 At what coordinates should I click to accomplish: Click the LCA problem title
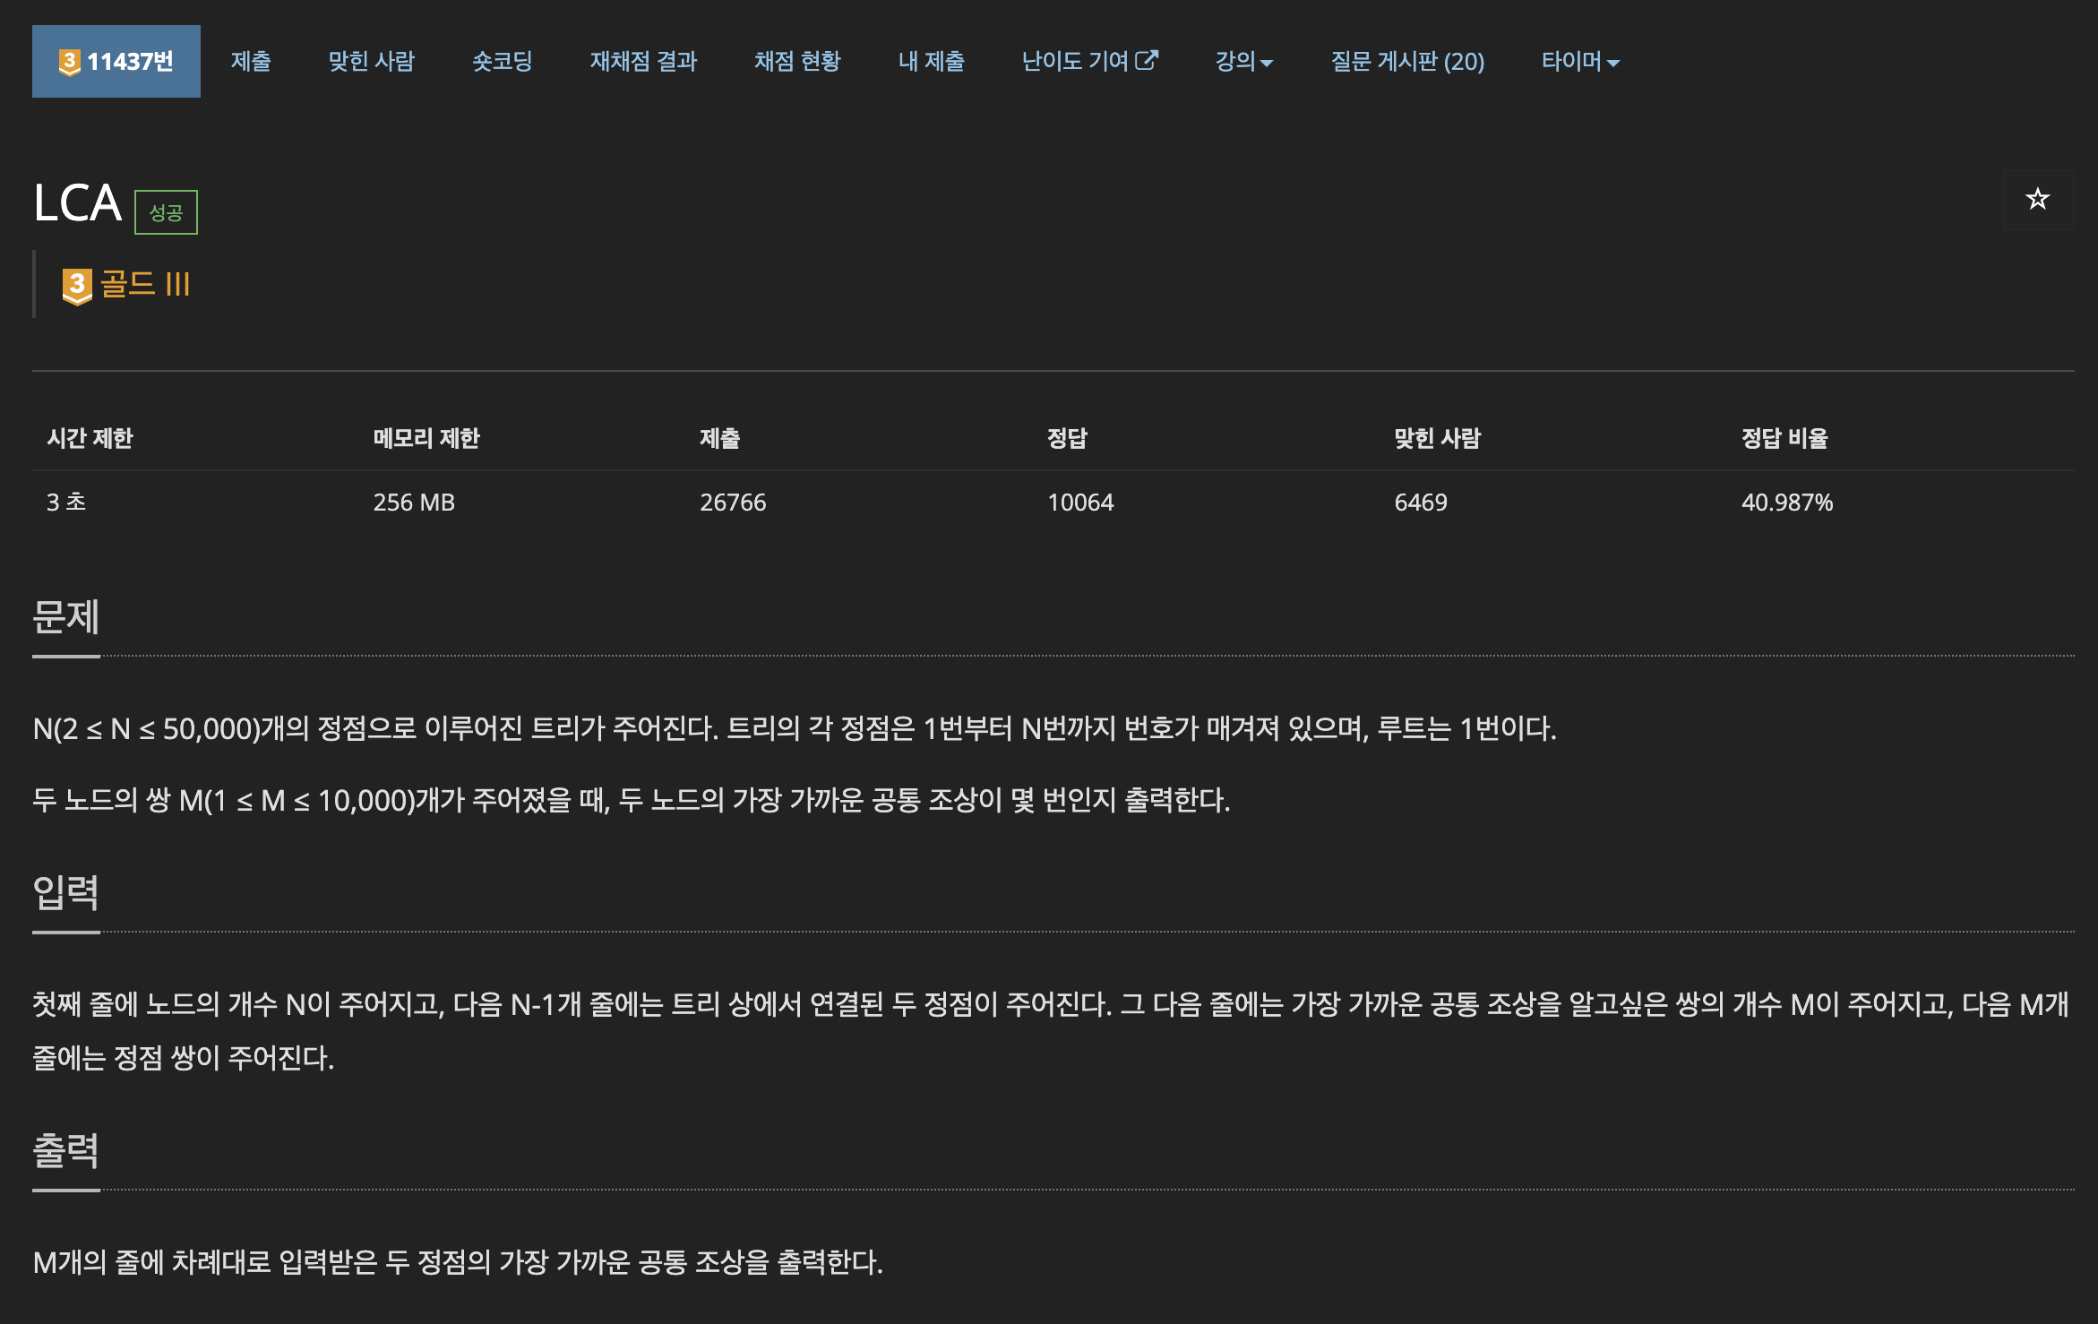(x=77, y=203)
